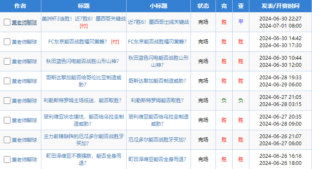Open title 利勒斯特罗姆主场低迷，能否取胜？
The image size is (312, 169).
pyautogui.click(x=82, y=101)
